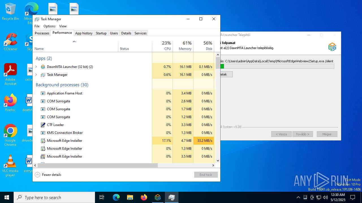
Task: Open the View menu in Task Manager
Action: (x=63, y=26)
